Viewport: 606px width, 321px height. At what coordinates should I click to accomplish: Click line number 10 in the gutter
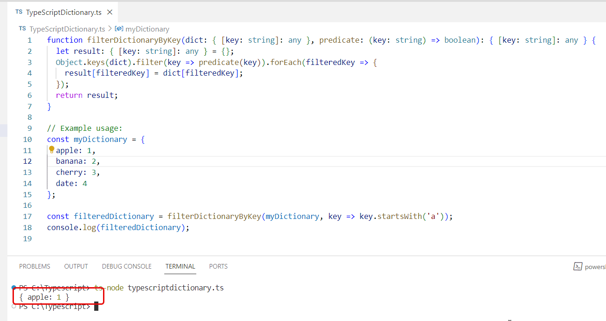coord(27,139)
